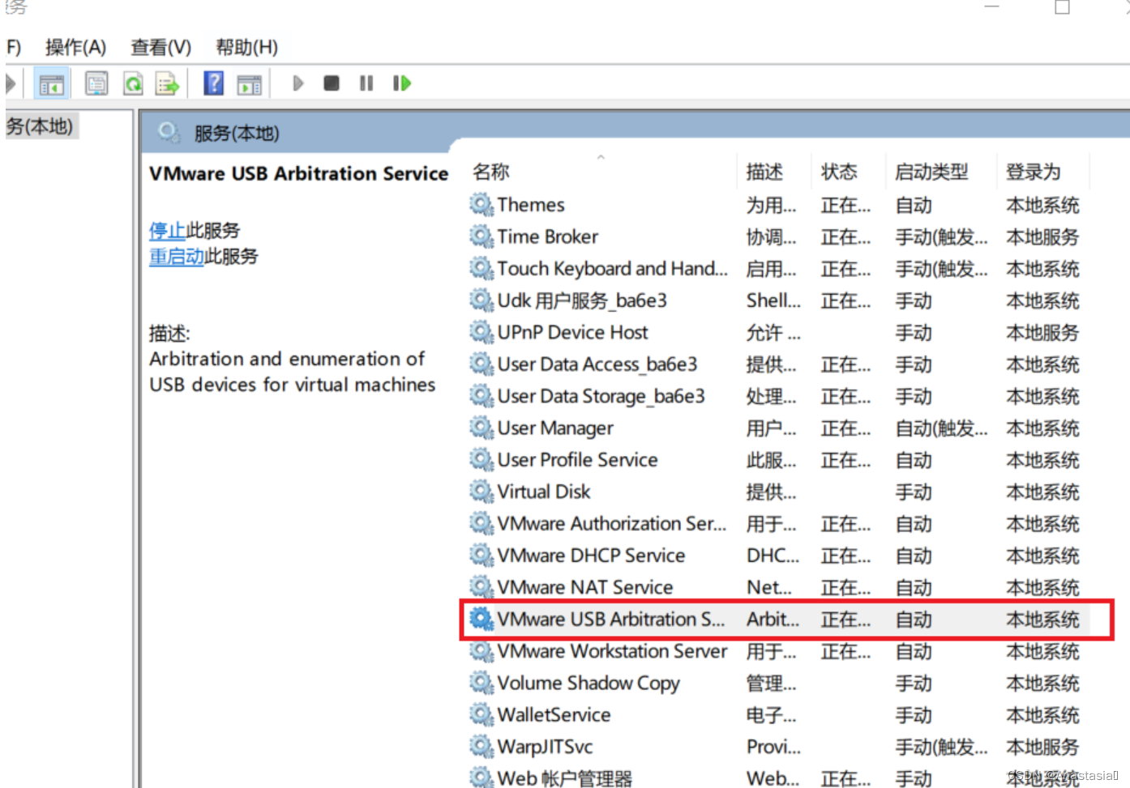Click the Export List toolbar icon
The width and height of the screenshot is (1130, 788).
[167, 83]
